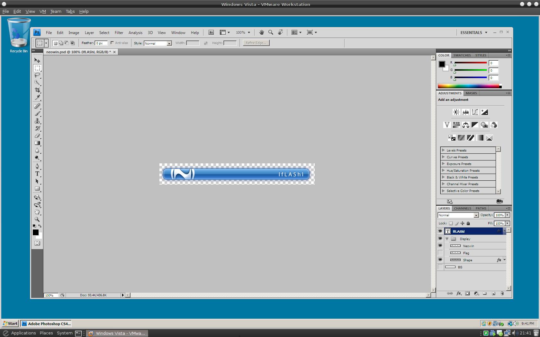Select the Zoom tool in the toolbox
Viewport: 540px width, 337px height.
[37, 219]
